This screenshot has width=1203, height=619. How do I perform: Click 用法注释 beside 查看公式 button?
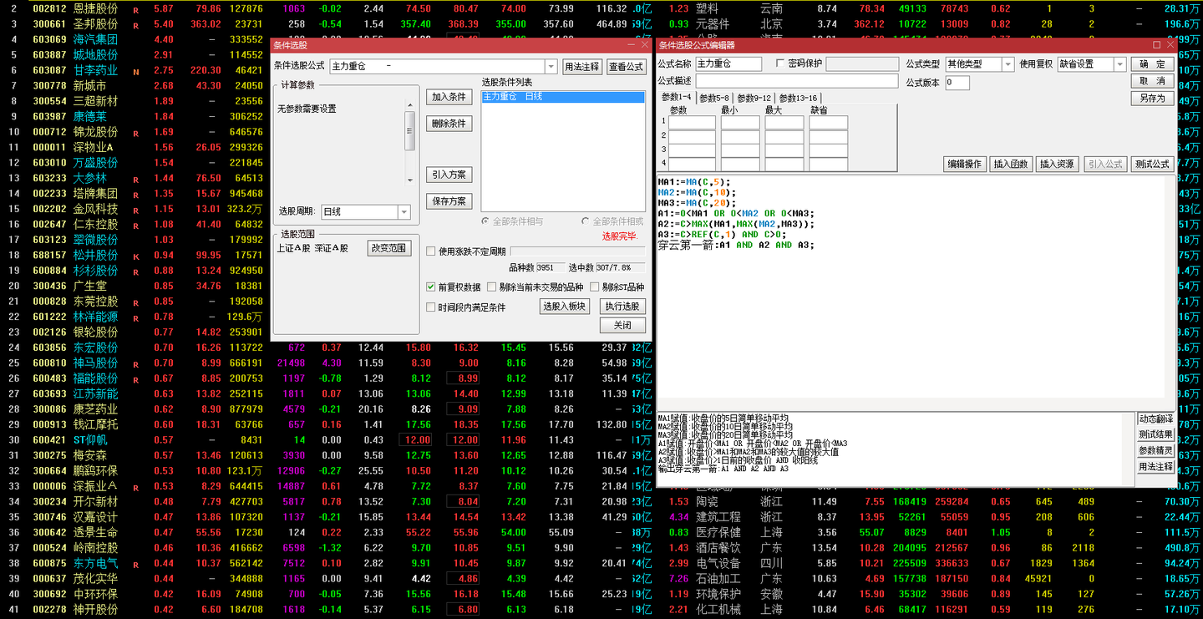(581, 67)
